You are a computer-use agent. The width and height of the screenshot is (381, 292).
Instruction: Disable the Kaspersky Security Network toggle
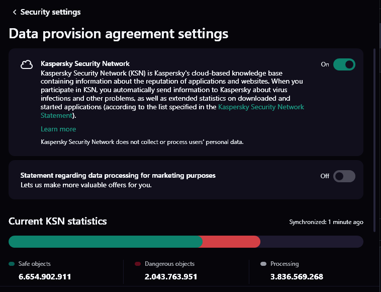[x=344, y=64]
